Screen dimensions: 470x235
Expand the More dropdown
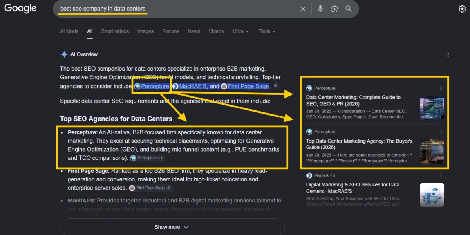click(240, 31)
